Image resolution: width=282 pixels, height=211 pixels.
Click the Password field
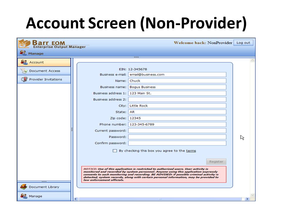pos(177,137)
